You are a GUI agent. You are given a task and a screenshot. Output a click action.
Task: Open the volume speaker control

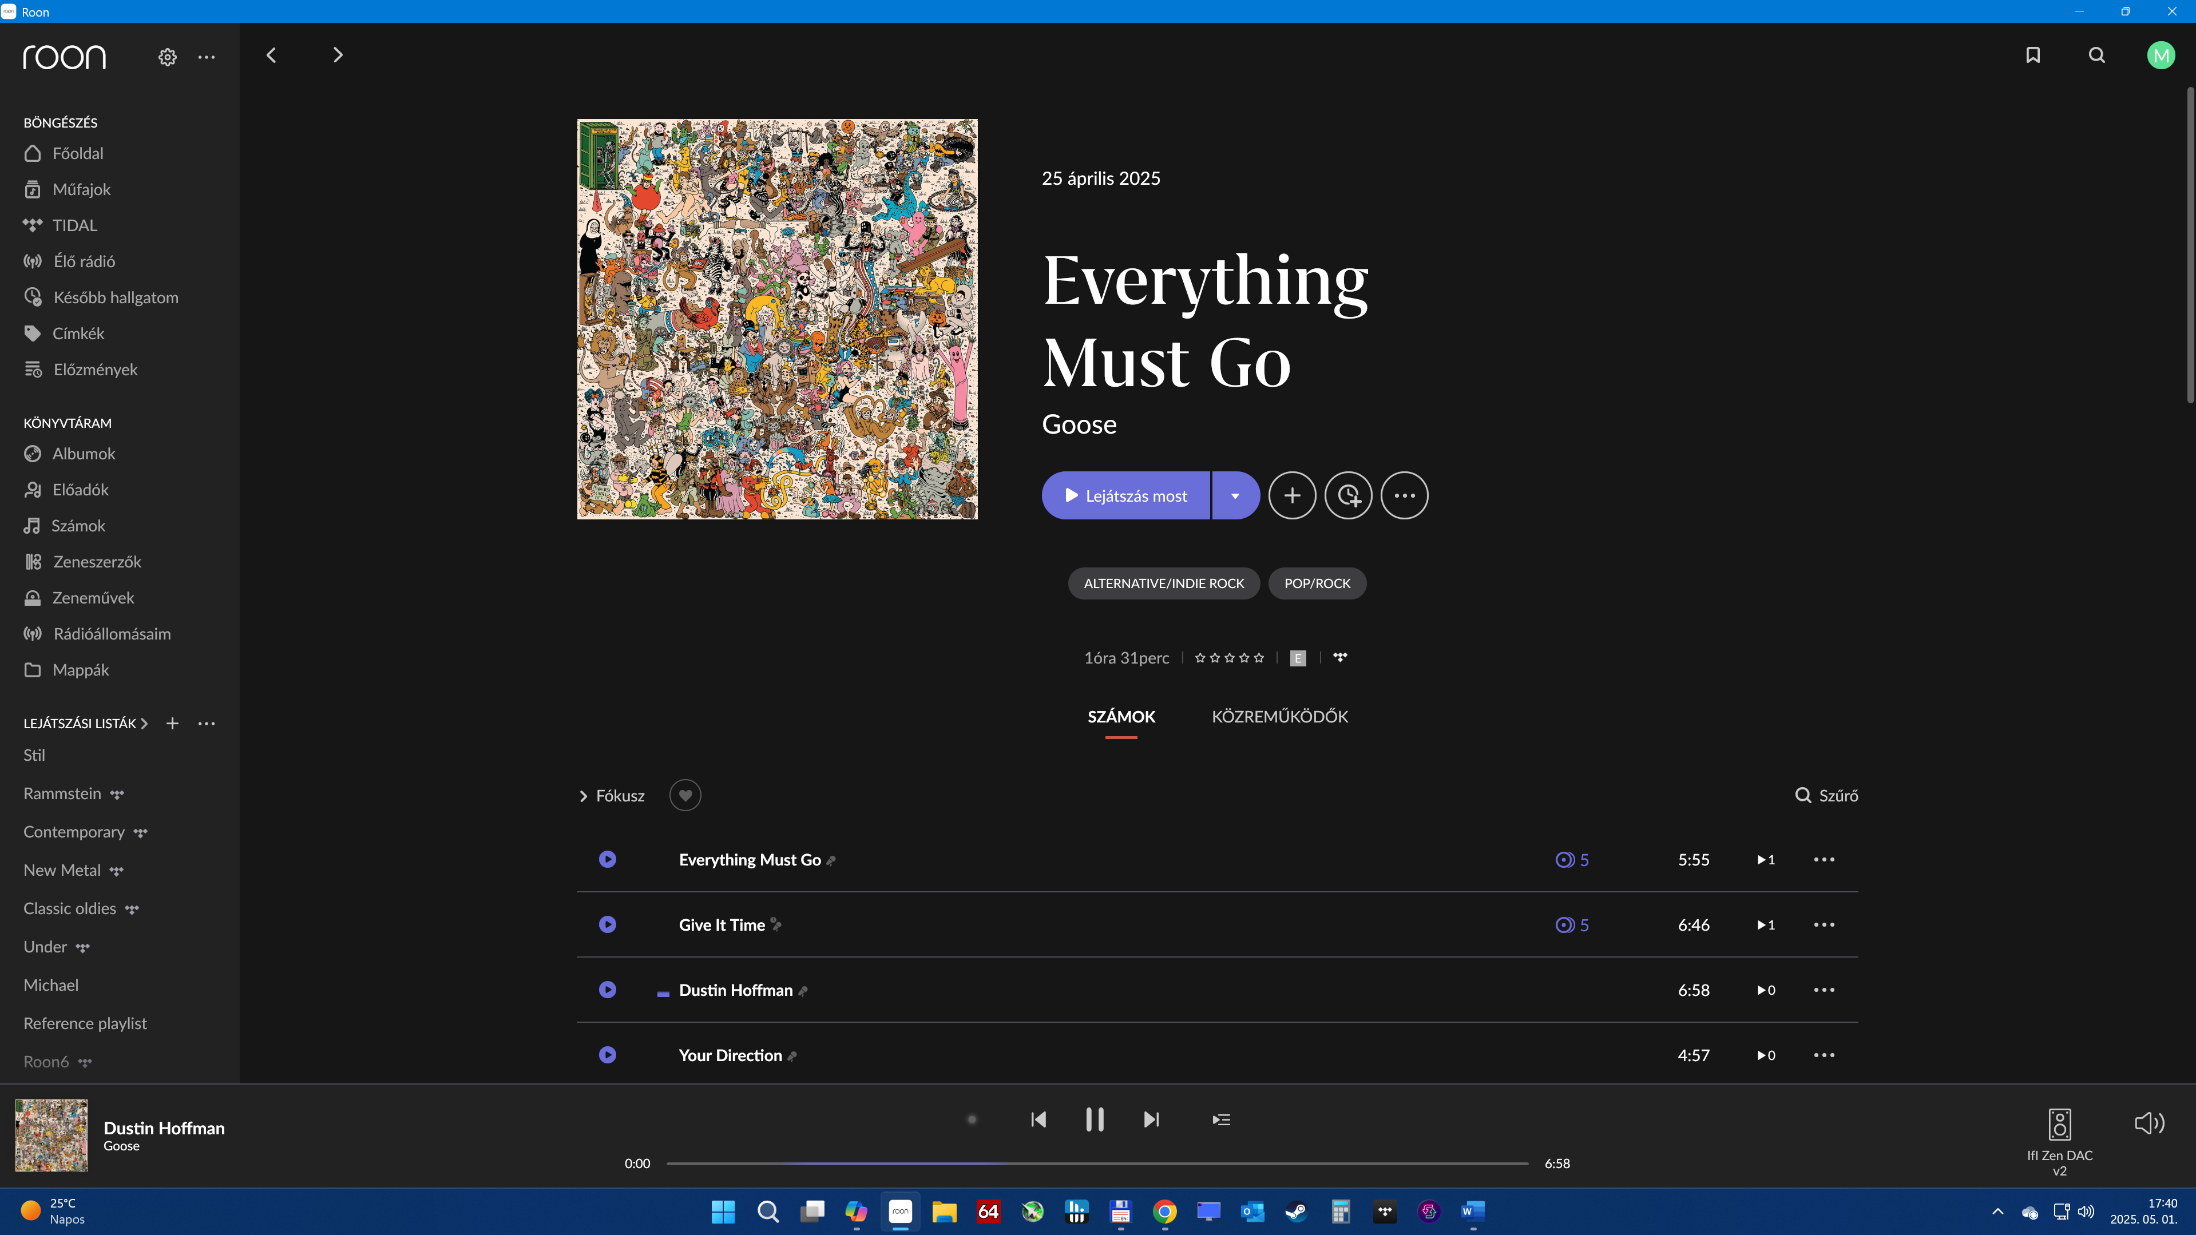pyautogui.click(x=2149, y=1122)
